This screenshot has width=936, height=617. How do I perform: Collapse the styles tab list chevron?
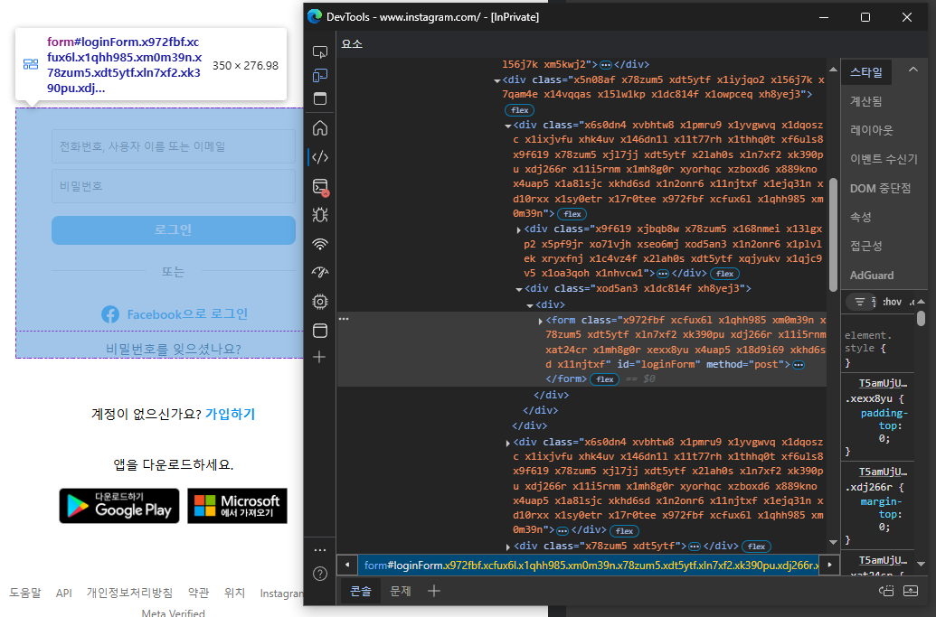[912, 70]
